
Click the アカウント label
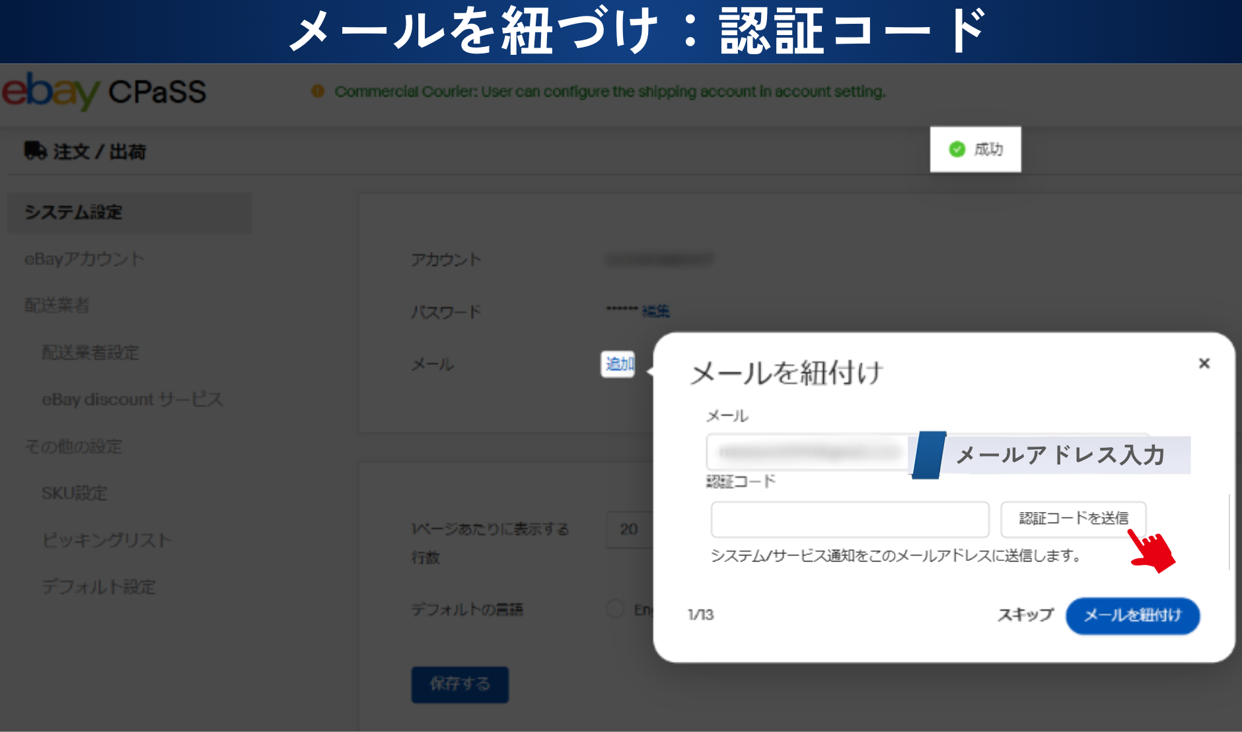click(446, 260)
